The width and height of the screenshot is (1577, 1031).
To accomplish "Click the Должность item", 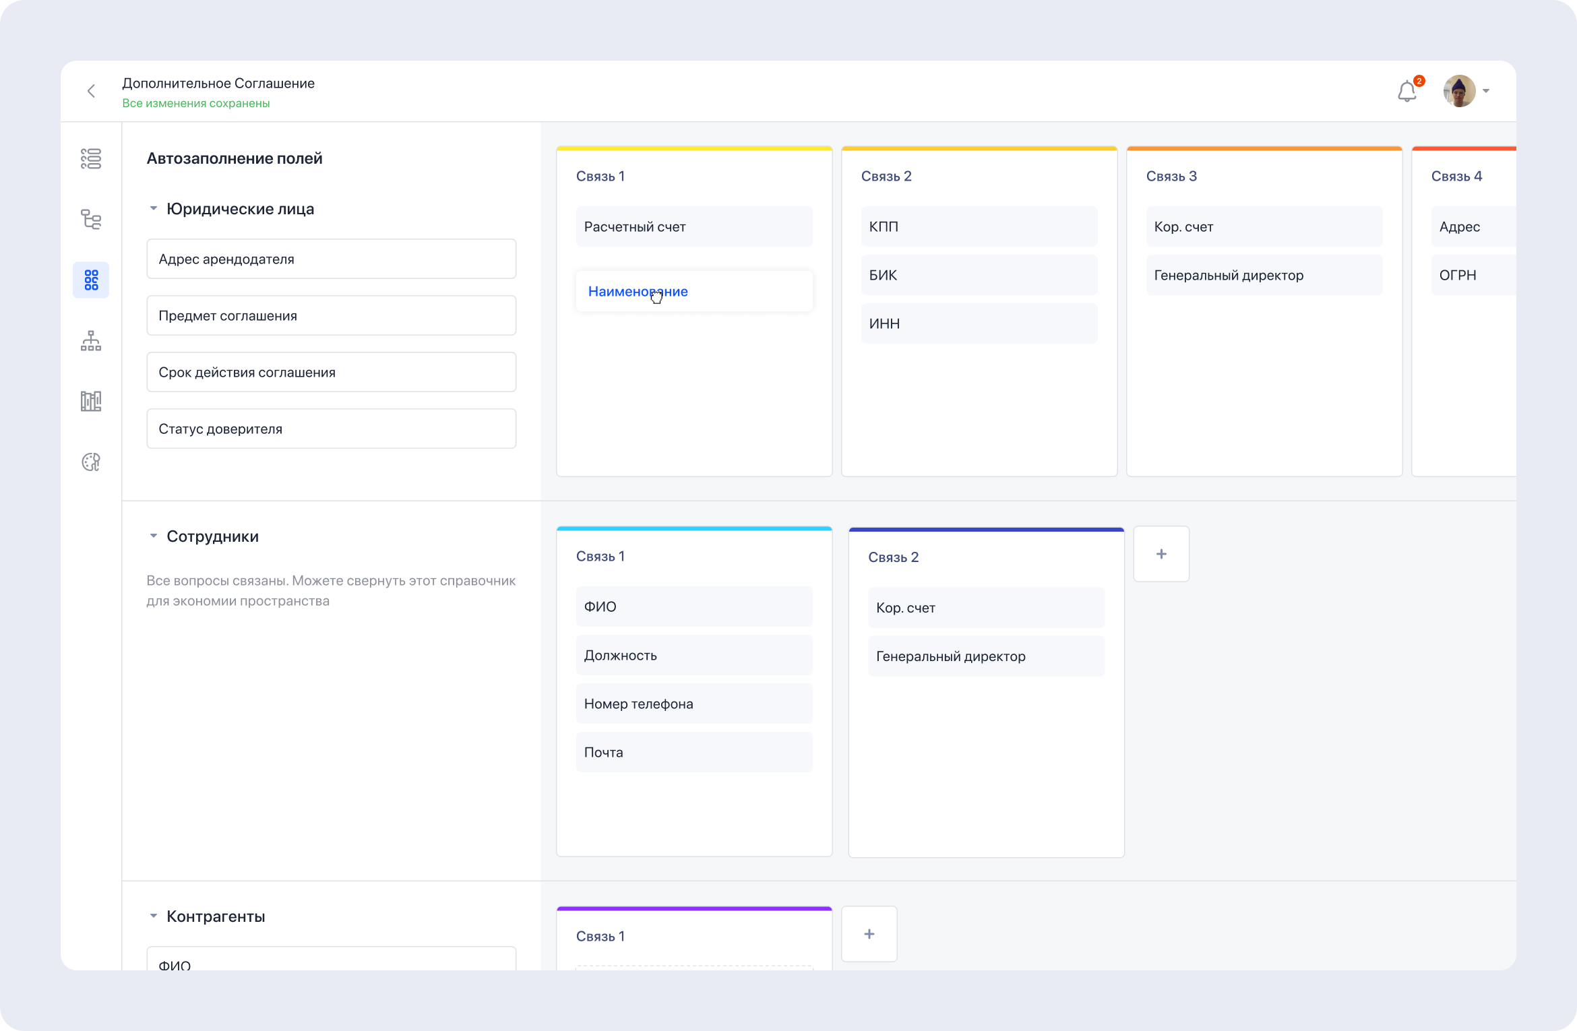I will click(694, 655).
